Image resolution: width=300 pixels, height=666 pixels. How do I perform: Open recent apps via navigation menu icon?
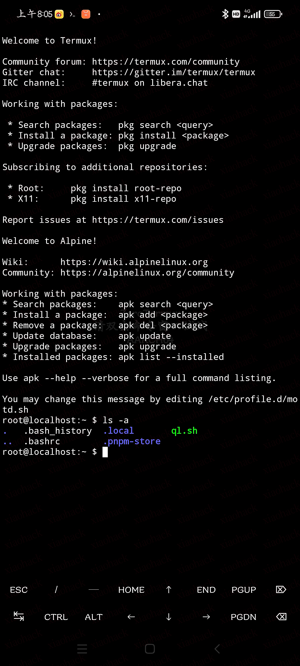click(x=82, y=649)
